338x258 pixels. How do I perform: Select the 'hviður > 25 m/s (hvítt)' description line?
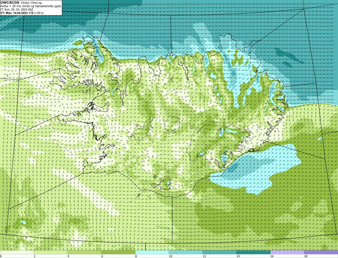click(31, 6)
